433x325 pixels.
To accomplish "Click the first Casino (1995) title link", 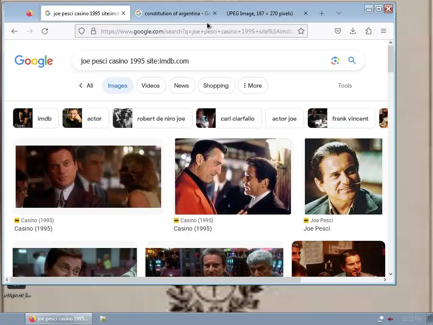I will point(33,229).
